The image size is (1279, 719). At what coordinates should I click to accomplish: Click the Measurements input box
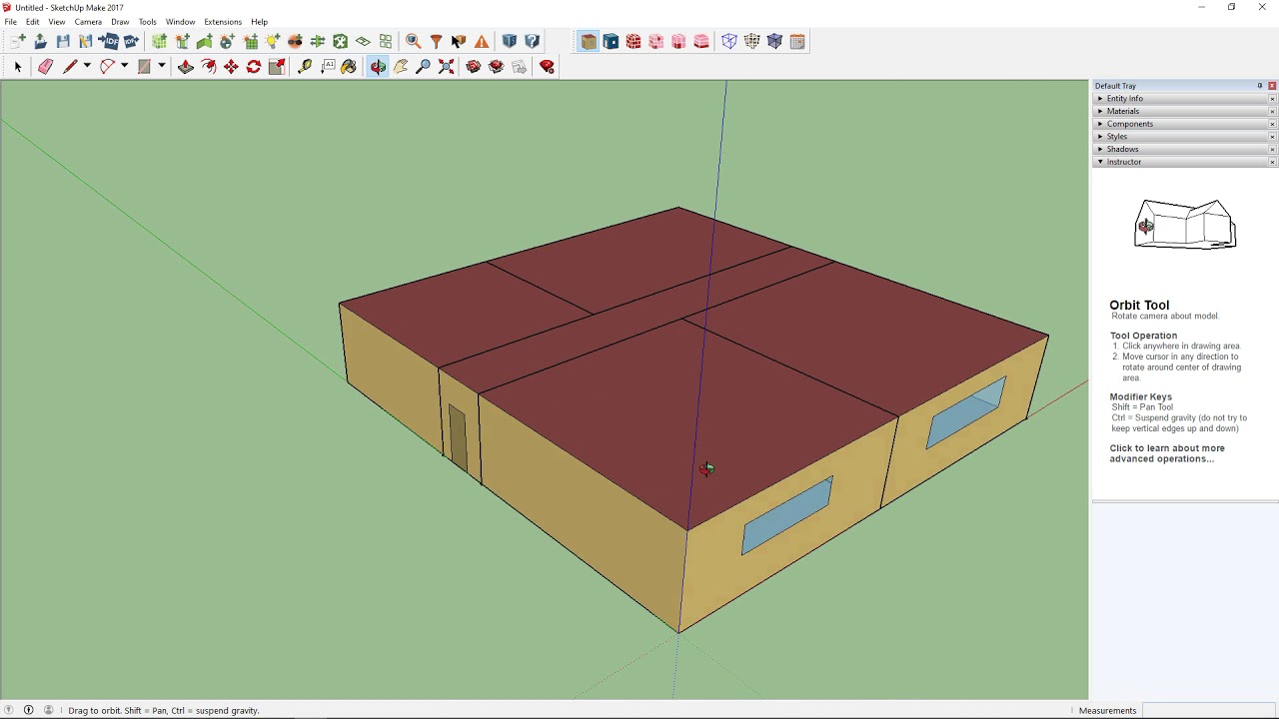[x=1207, y=711]
